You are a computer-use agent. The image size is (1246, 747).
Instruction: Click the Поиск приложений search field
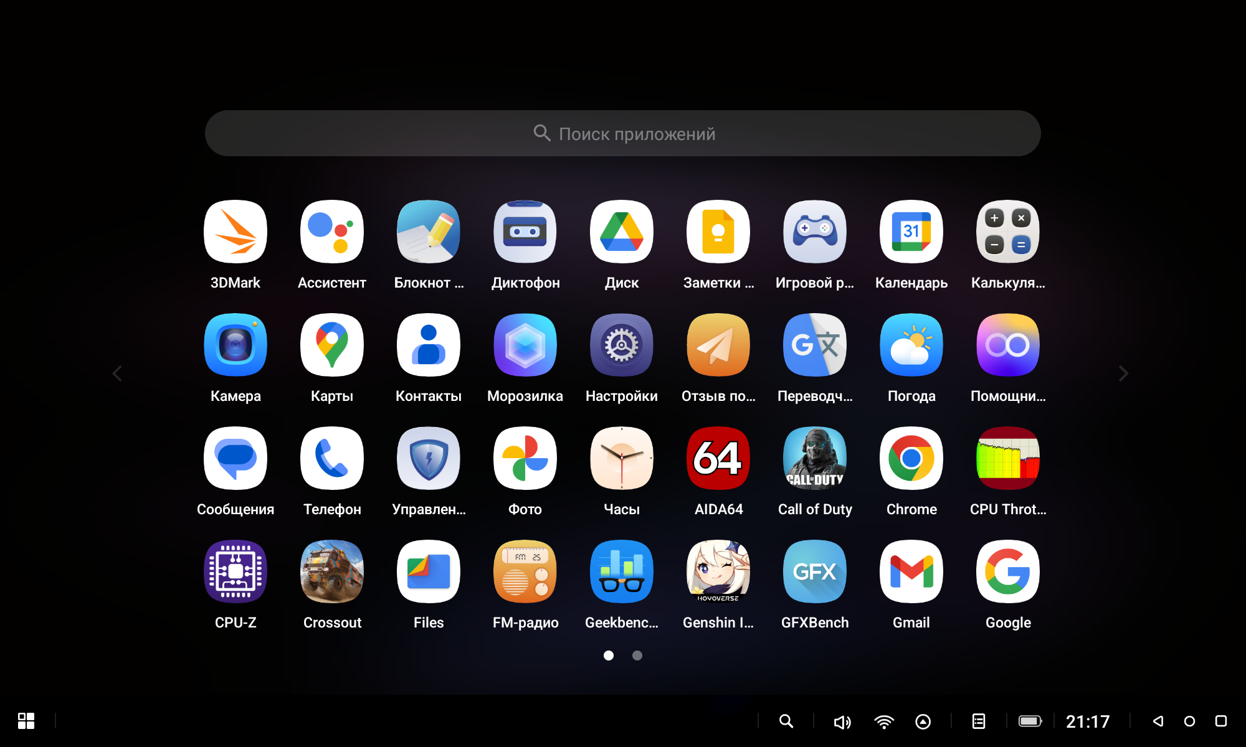pyautogui.click(x=623, y=133)
